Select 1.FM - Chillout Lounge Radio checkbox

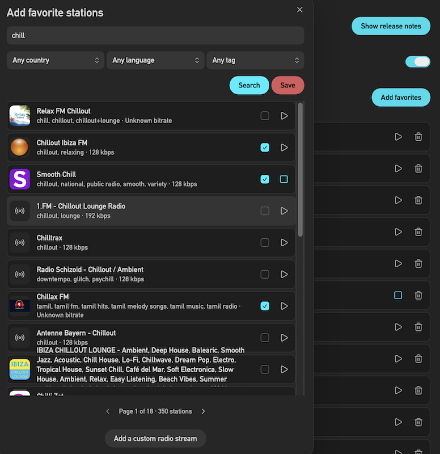[265, 211]
